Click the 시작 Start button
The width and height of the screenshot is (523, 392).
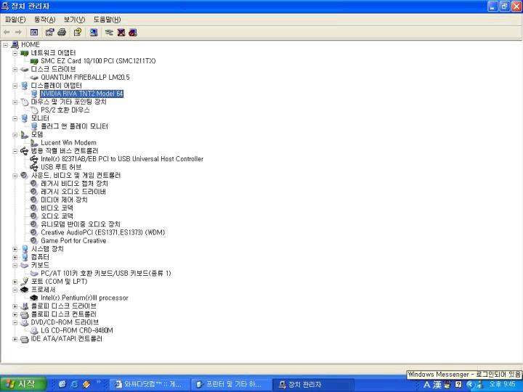click(23, 384)
